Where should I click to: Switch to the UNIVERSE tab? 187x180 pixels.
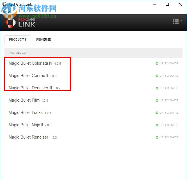tap(44, 39)
